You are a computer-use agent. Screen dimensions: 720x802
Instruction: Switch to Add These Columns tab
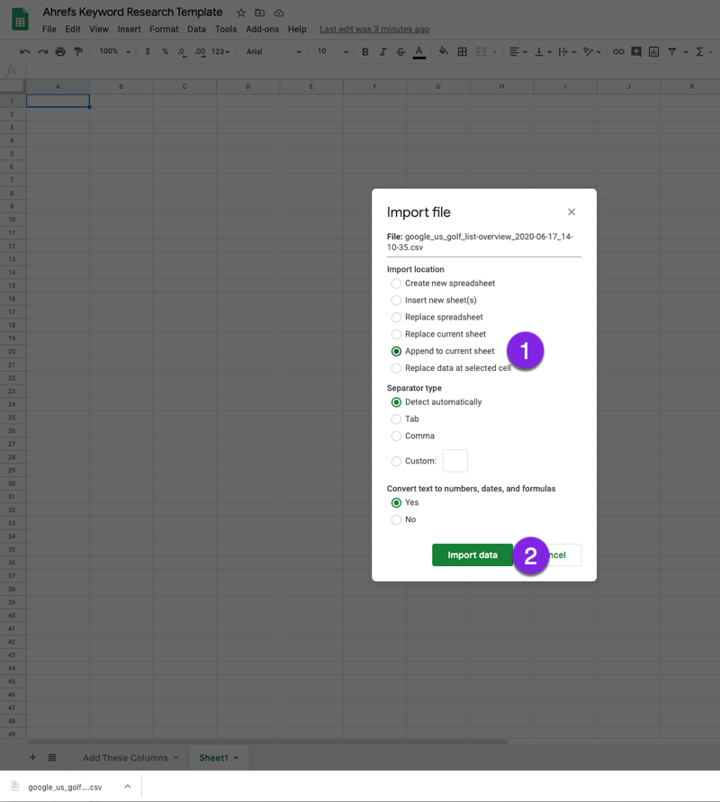pyautogui.click(x=125, y=758)
